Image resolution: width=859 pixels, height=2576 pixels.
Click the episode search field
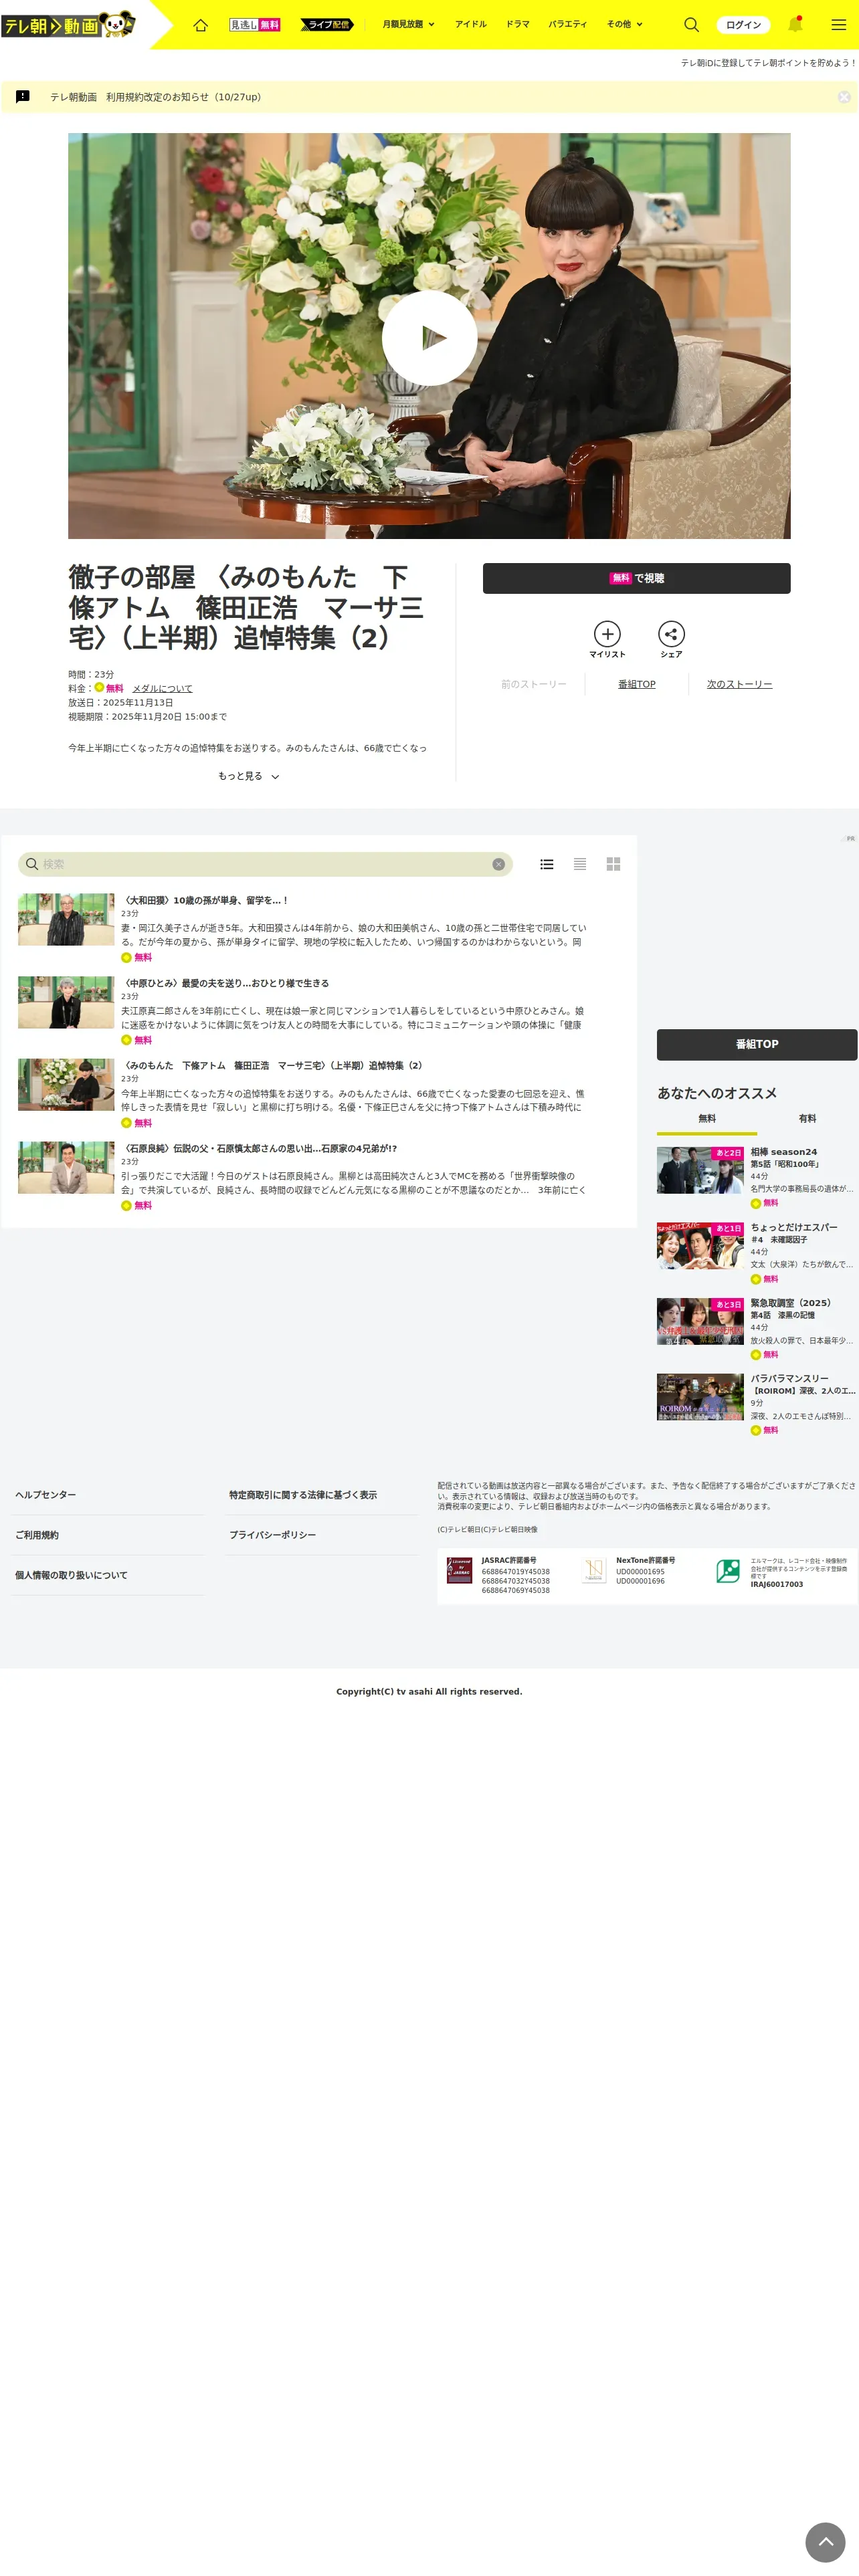(x=265, y=864)
